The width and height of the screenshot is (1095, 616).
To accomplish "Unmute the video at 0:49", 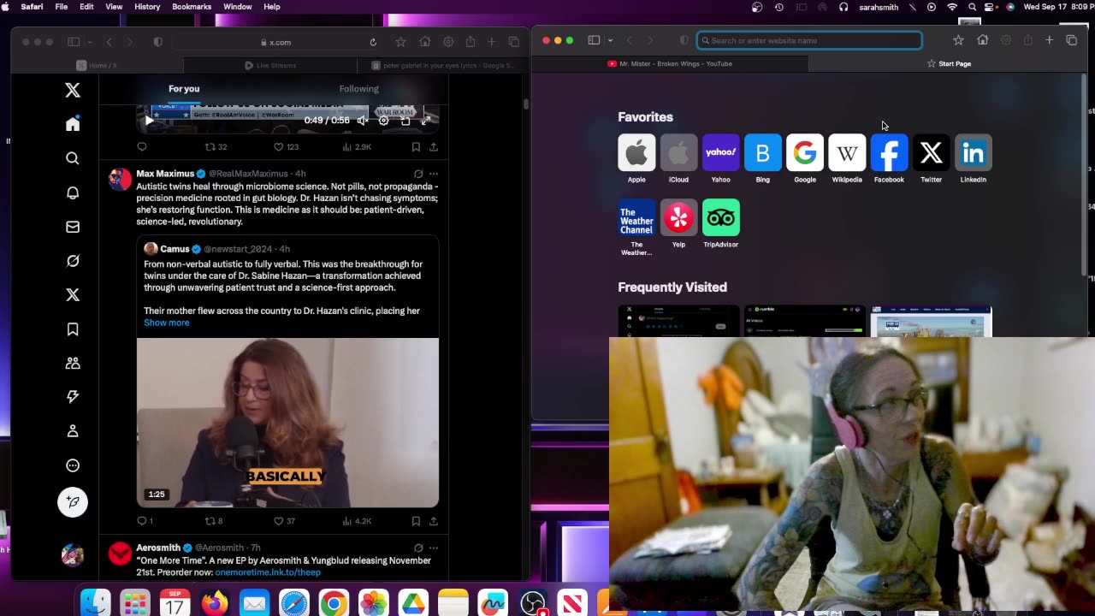I will coord(363,121).
